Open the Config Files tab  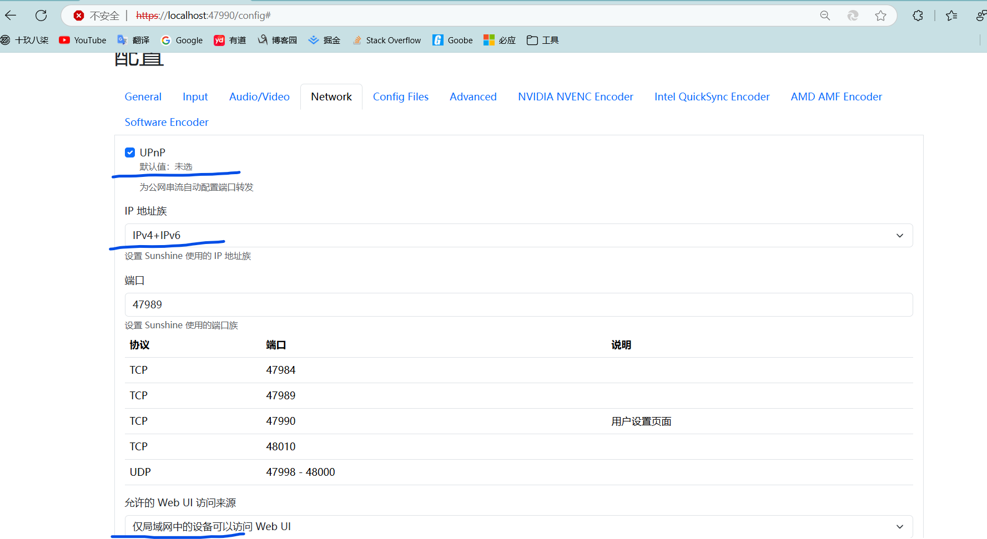[x=400, y=96]
